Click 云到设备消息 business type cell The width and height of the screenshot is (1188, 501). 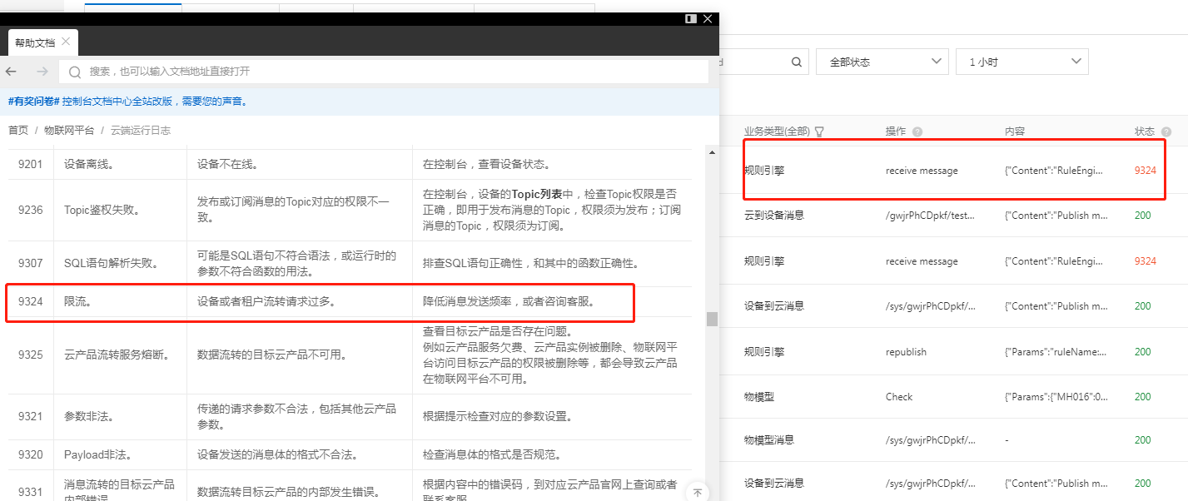pos(774,216)
